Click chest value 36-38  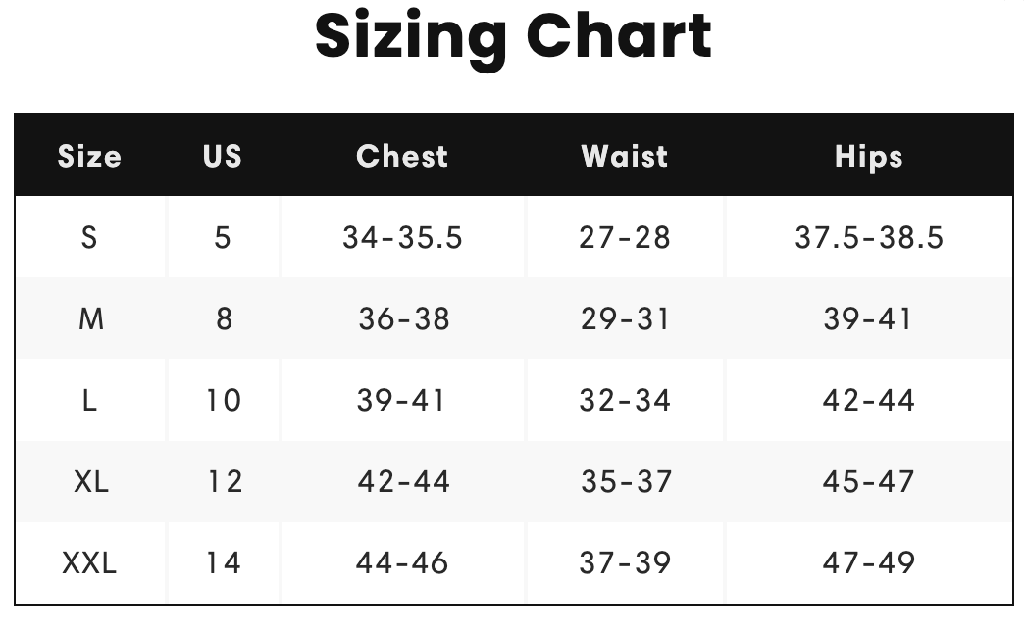[404, 319]
